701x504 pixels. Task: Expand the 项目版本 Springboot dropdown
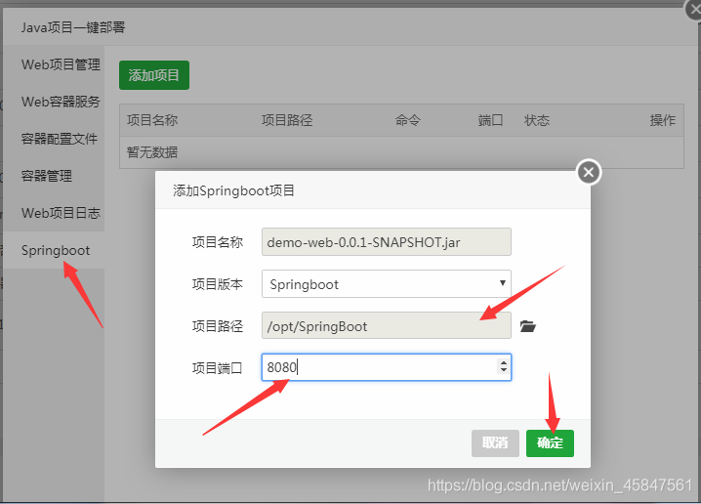click(387, 283)
